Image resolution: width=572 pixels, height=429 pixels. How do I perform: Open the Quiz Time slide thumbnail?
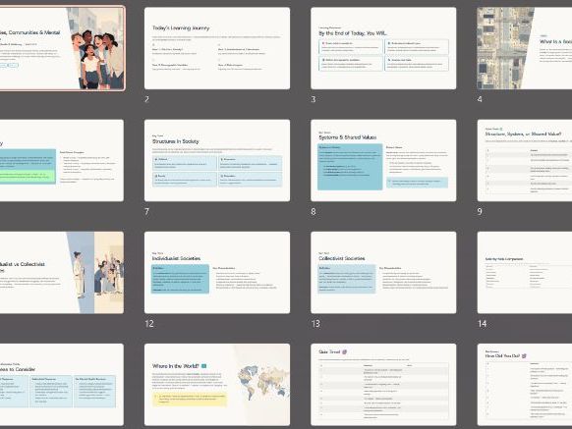click(x=383, y=385)
